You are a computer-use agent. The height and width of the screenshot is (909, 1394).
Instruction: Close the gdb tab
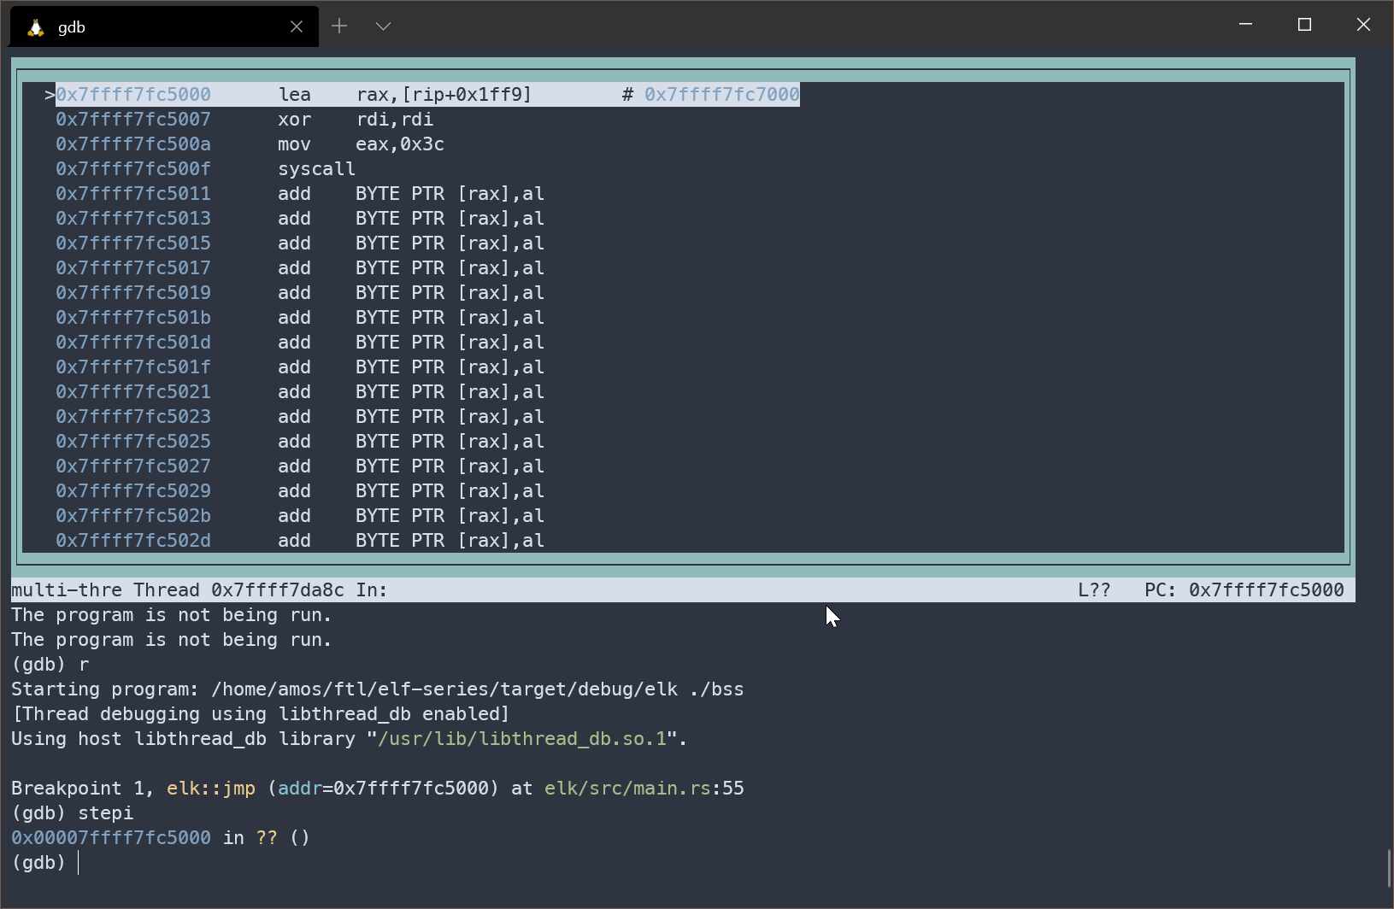(x=297, y=26)
